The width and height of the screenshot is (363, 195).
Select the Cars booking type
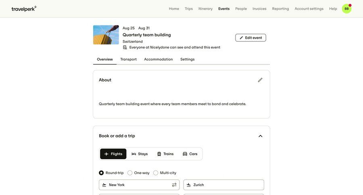[x=190, y=154]
